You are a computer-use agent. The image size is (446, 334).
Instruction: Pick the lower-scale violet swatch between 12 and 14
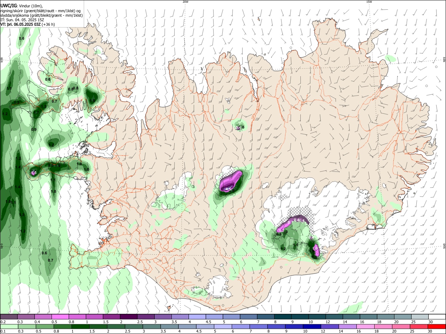[x=330, y=326]
